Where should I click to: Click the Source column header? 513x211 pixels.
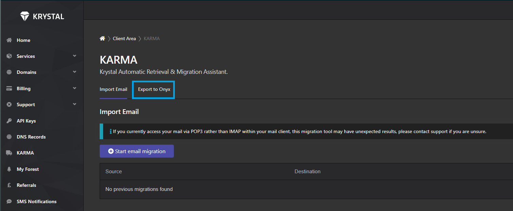pyautogui.click(x=114, y=172)
